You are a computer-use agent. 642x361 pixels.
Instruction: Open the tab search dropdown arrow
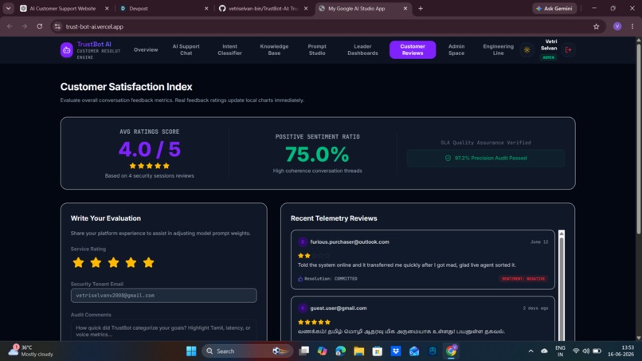[x=8, y=8]
